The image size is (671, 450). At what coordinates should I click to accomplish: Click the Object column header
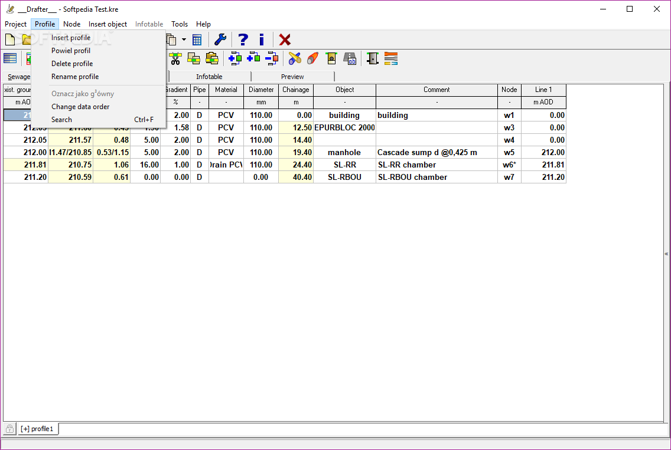(344, 90)
